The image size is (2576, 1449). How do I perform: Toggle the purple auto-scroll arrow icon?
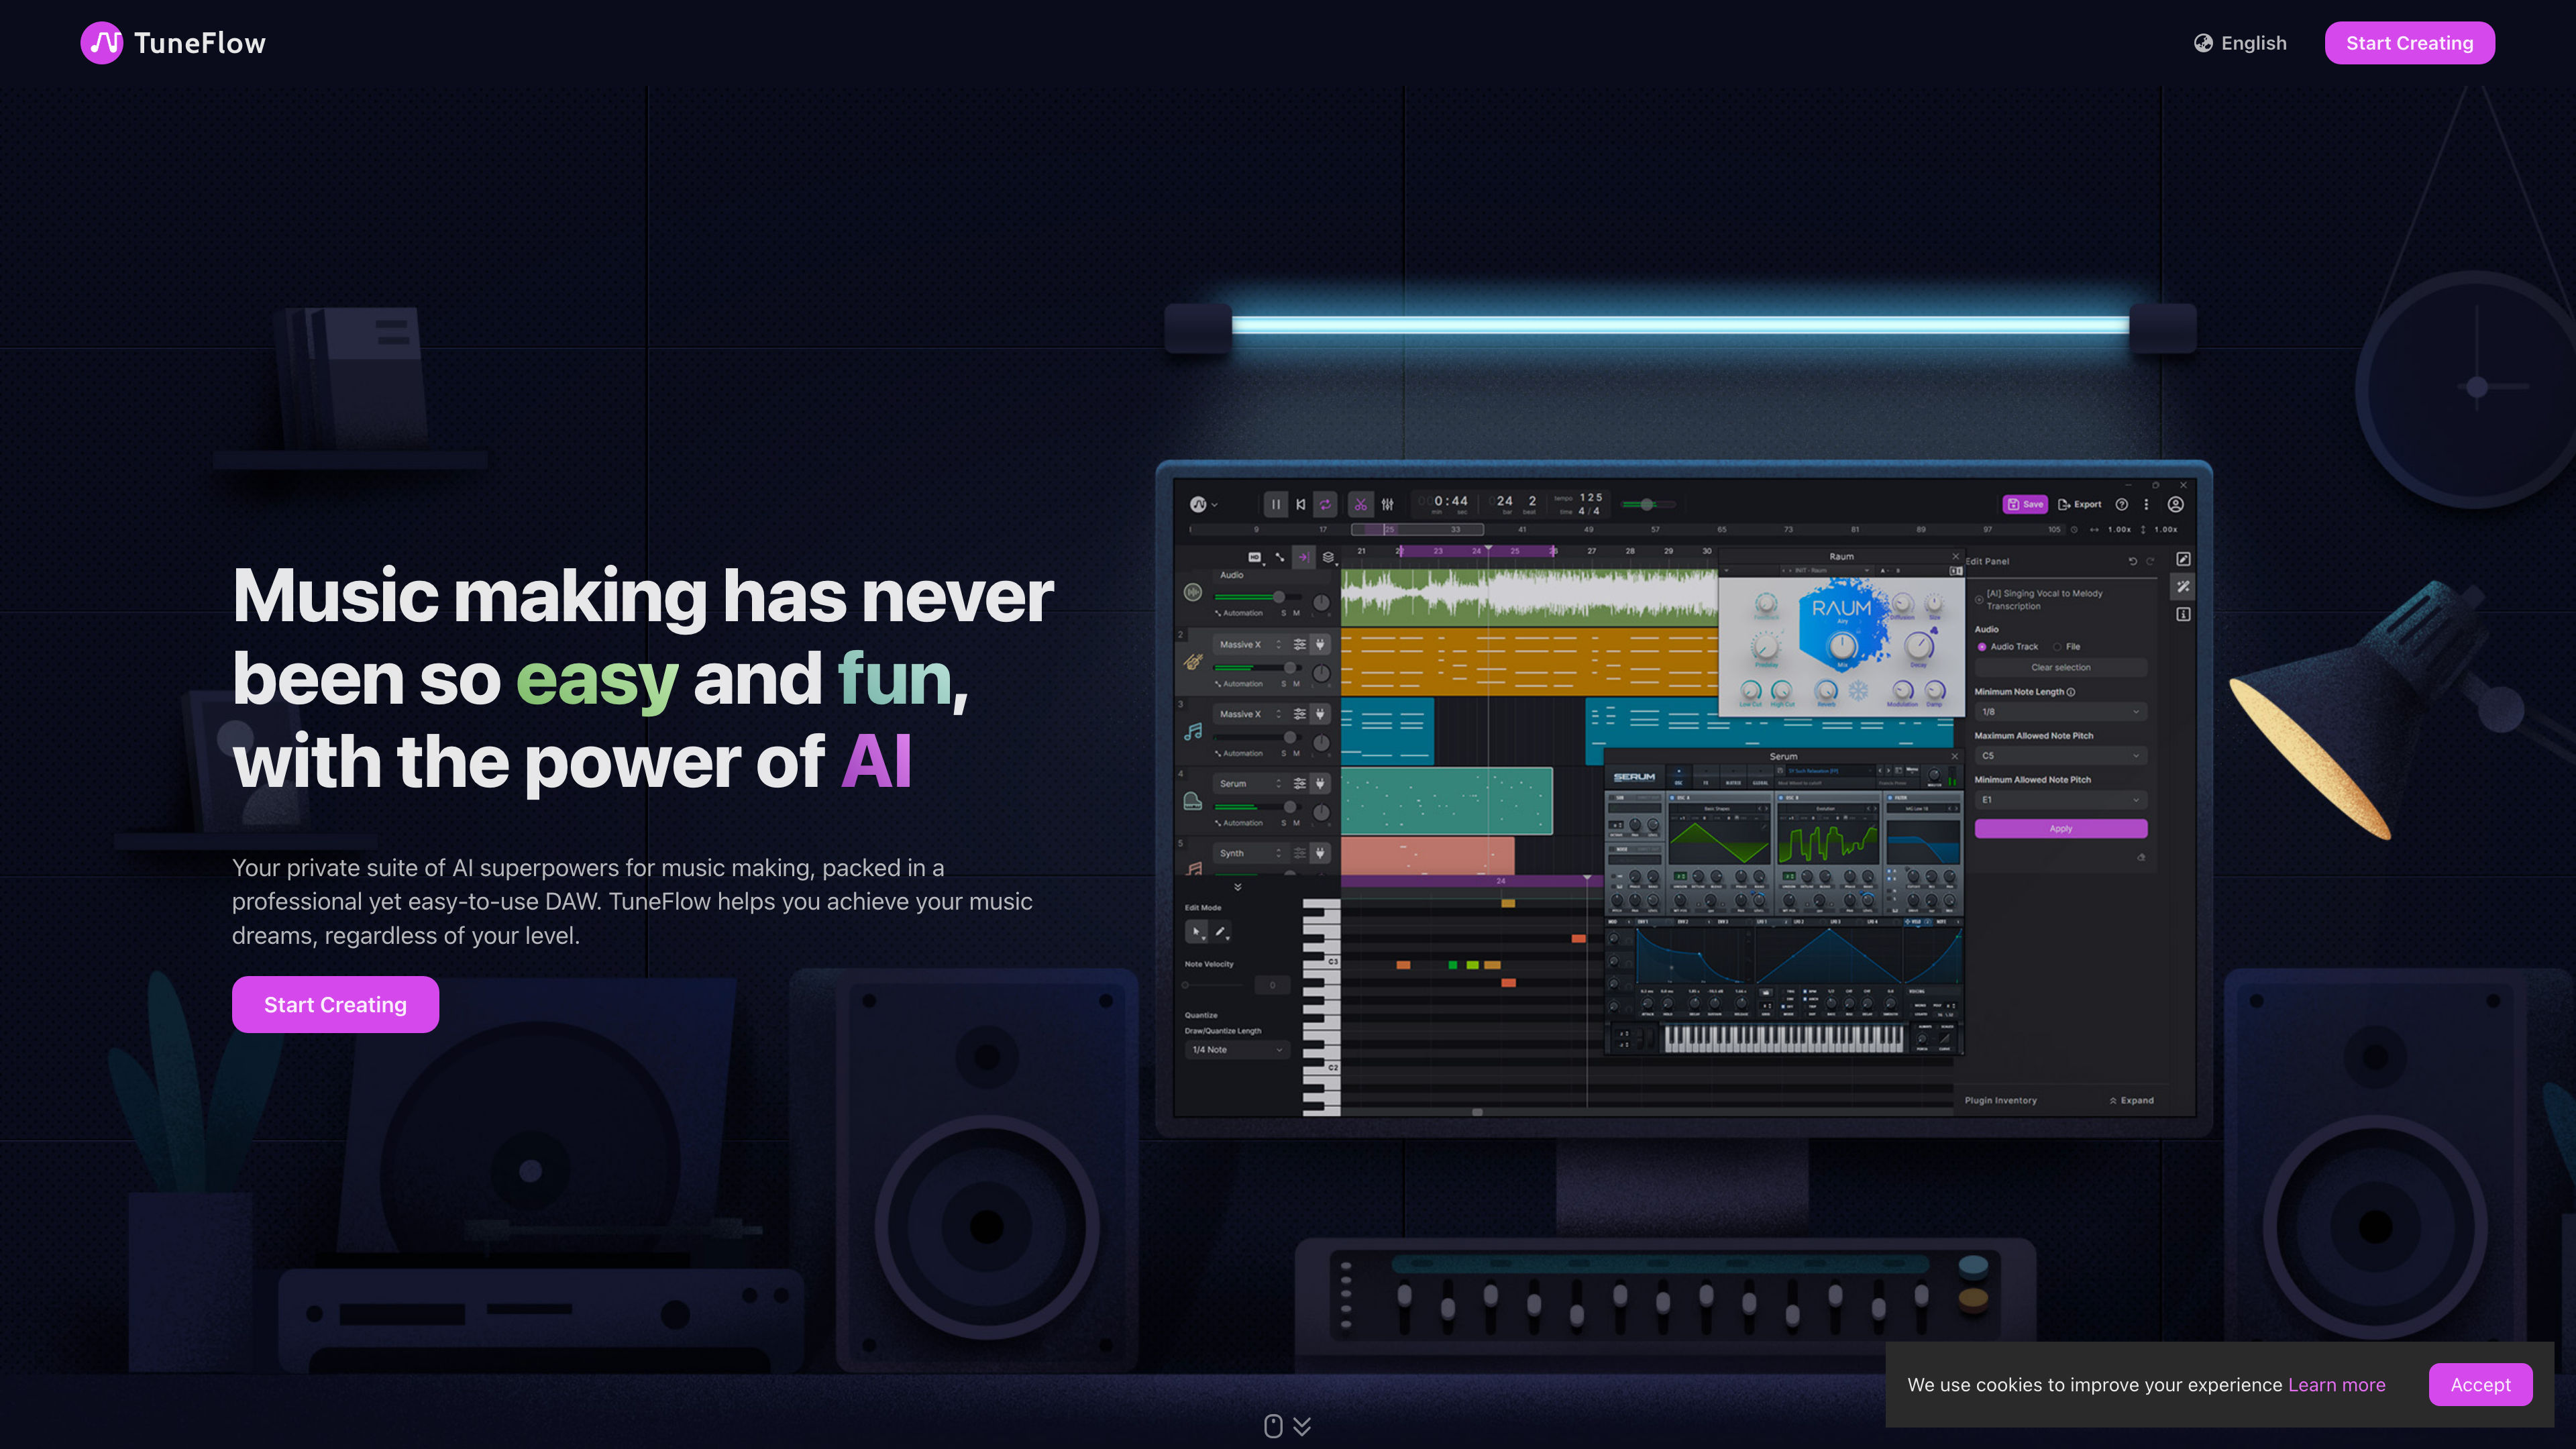click(x=1304, y=557)
